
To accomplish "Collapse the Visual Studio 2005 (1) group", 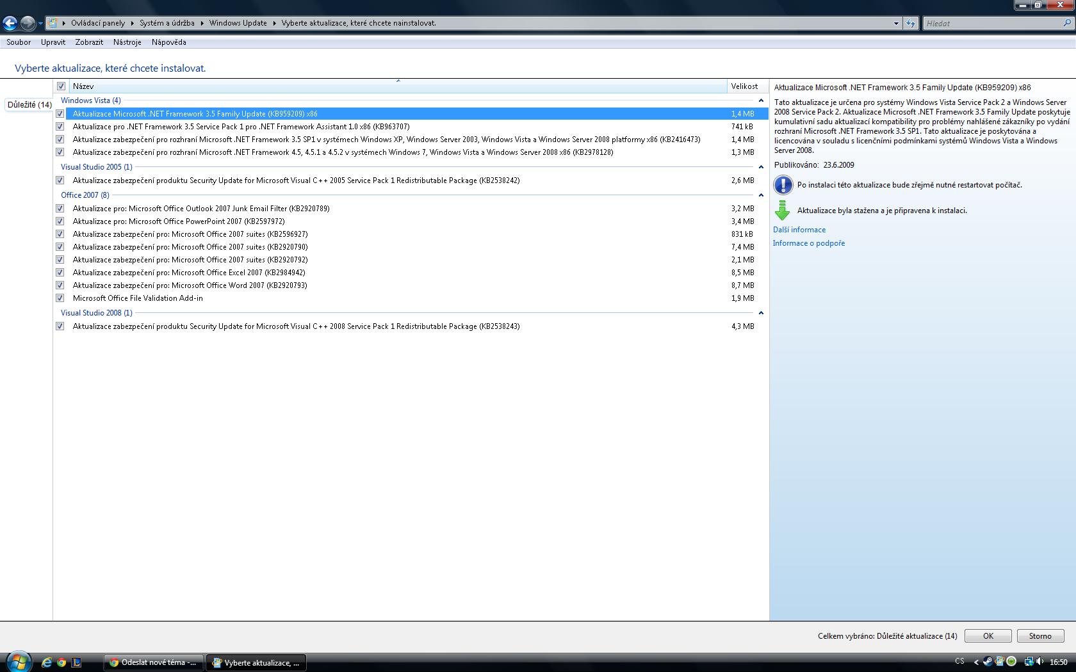I will [761, 167].
